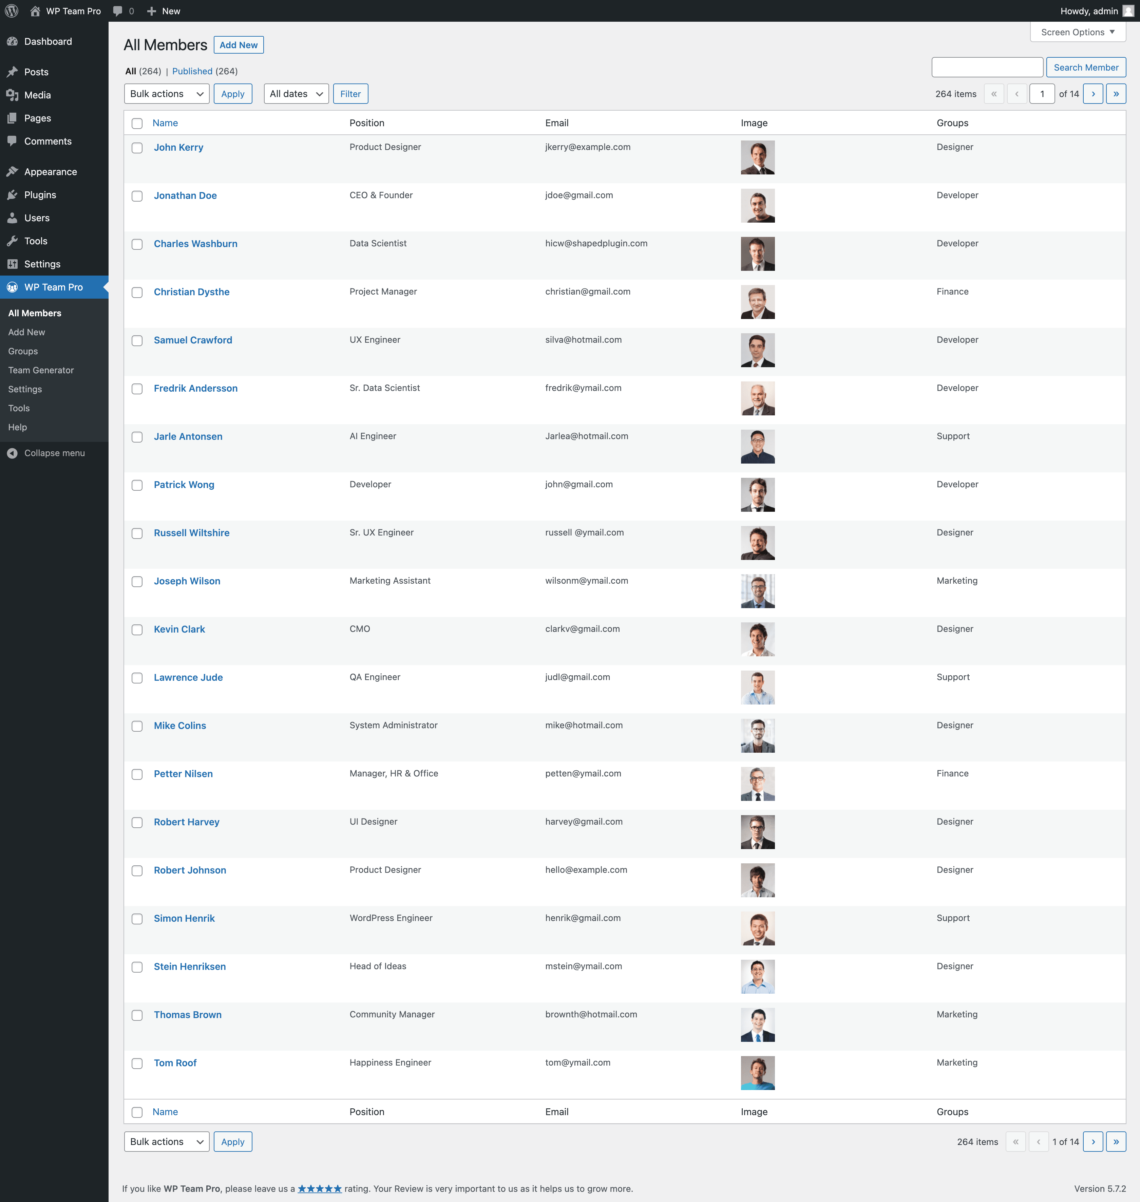Open the Charles Washburn member link

pos(195,244)
